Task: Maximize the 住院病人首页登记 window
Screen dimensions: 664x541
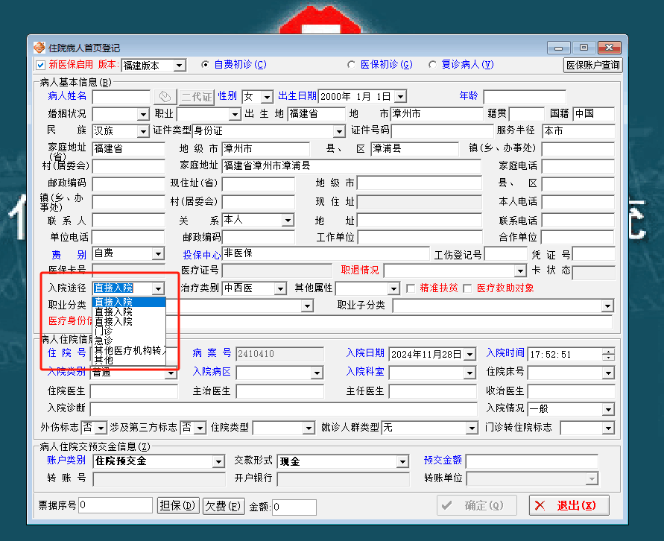Action: (584, 48)
